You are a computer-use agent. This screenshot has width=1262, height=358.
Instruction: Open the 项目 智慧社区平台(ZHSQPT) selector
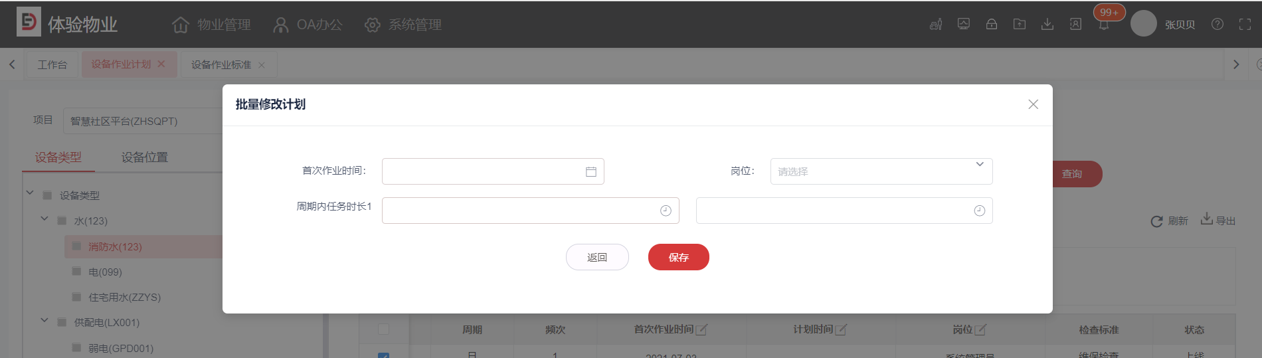tap(143, 121)
